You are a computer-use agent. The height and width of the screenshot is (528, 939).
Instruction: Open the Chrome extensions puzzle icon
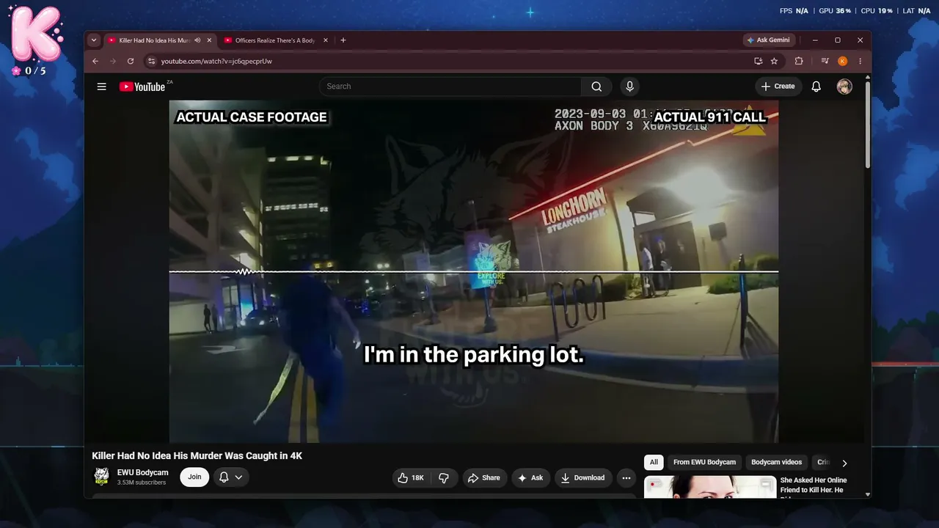pyautogui.click(x=799, y=62)
